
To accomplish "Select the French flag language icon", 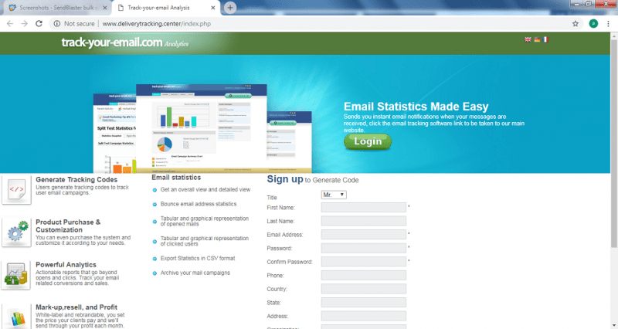I will coord(545,39).
